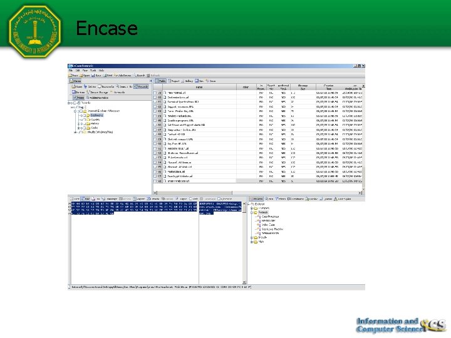Screen dimensions: 451x338
Task: Open the Hits tab beside EnScript
Action: click(x=269, y=199)
